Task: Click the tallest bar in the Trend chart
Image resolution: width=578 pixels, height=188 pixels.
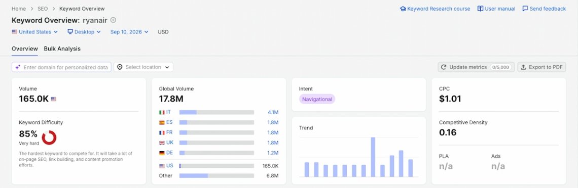Action: 373,157
